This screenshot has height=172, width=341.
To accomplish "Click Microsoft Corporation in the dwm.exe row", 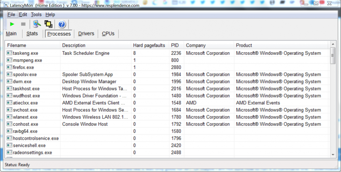I will [208, 82].
